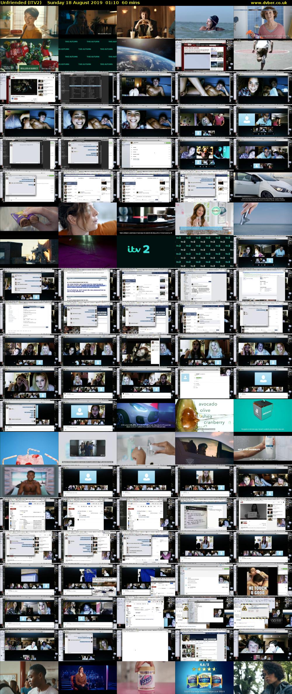Open the sea swimmer in cap thumbnail
Screen dimensions: 292x694
tap(204, 22)
